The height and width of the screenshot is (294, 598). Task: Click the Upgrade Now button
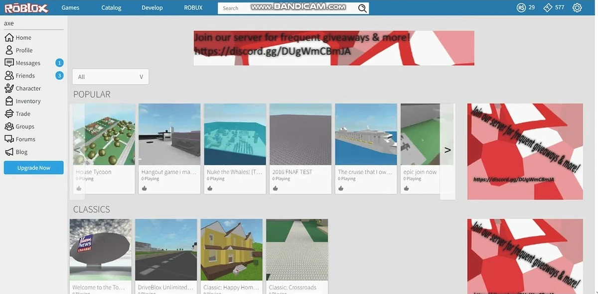click(x=33, y=168)
